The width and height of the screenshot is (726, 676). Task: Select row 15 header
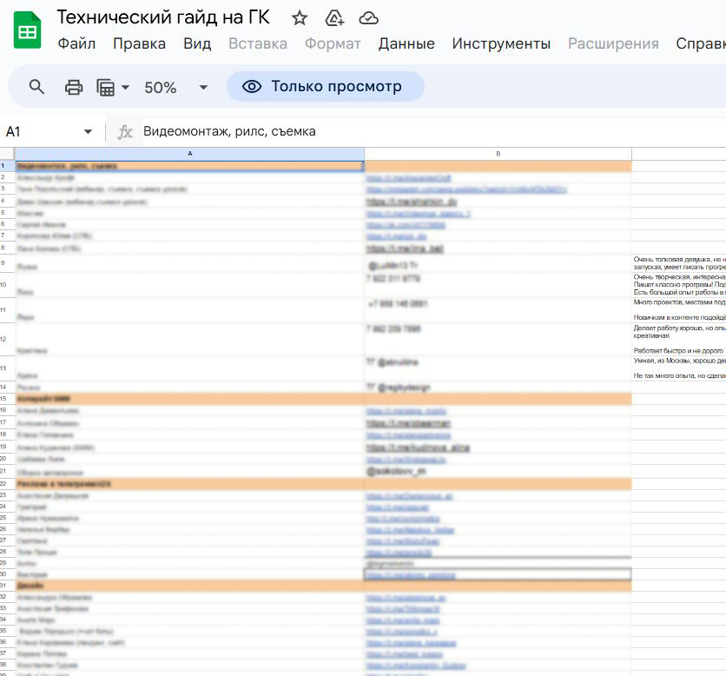(7, 399)
